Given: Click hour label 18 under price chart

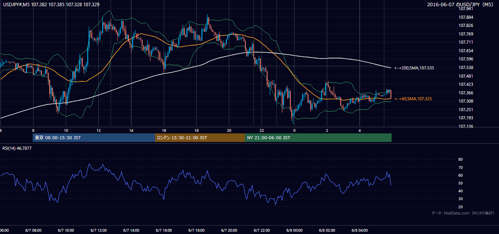Looking at the screenshot, I should pyautogui.click(x=196, y=131).
